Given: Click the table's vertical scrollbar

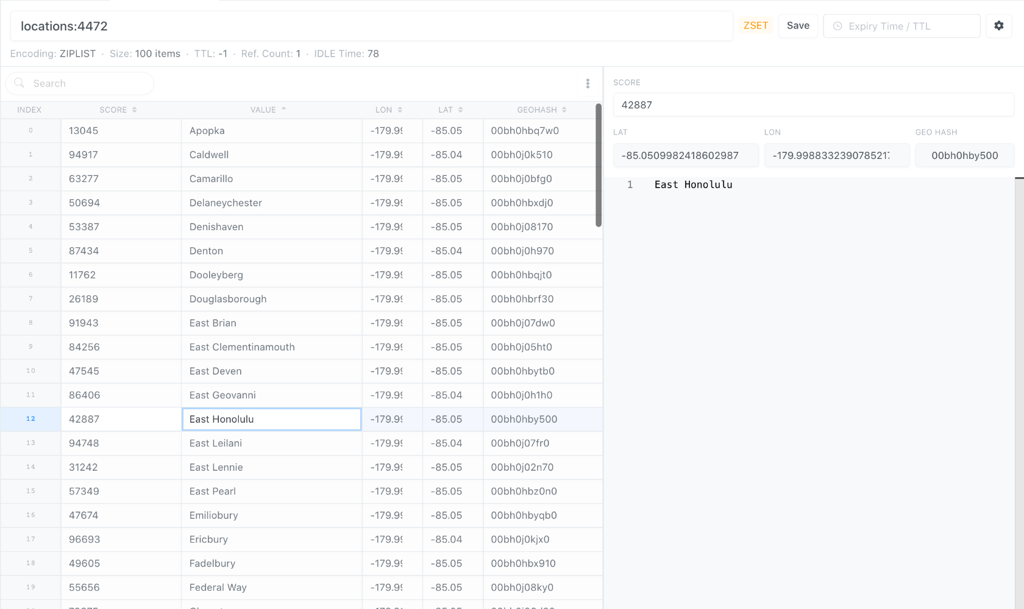Looking at the screenshot, I should [x=599, y=166].
